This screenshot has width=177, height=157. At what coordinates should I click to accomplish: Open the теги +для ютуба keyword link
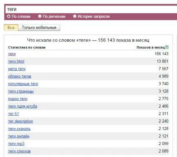(22, 106)
